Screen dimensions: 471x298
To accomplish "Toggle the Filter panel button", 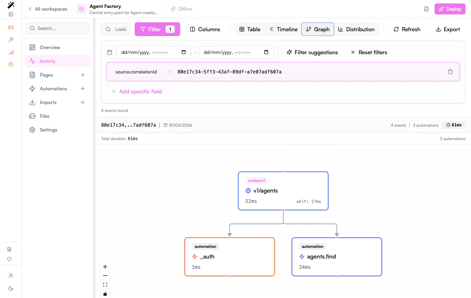I will click(x=157, y=29).
